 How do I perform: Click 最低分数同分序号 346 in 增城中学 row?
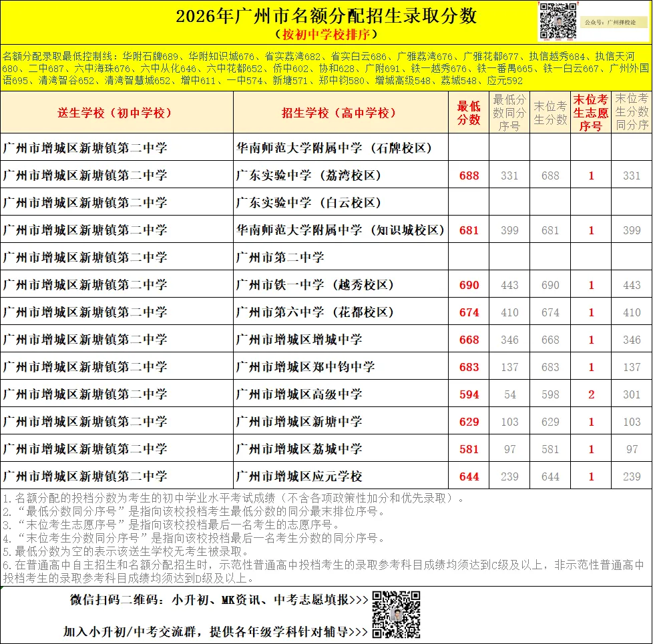[x=509, y=340]
